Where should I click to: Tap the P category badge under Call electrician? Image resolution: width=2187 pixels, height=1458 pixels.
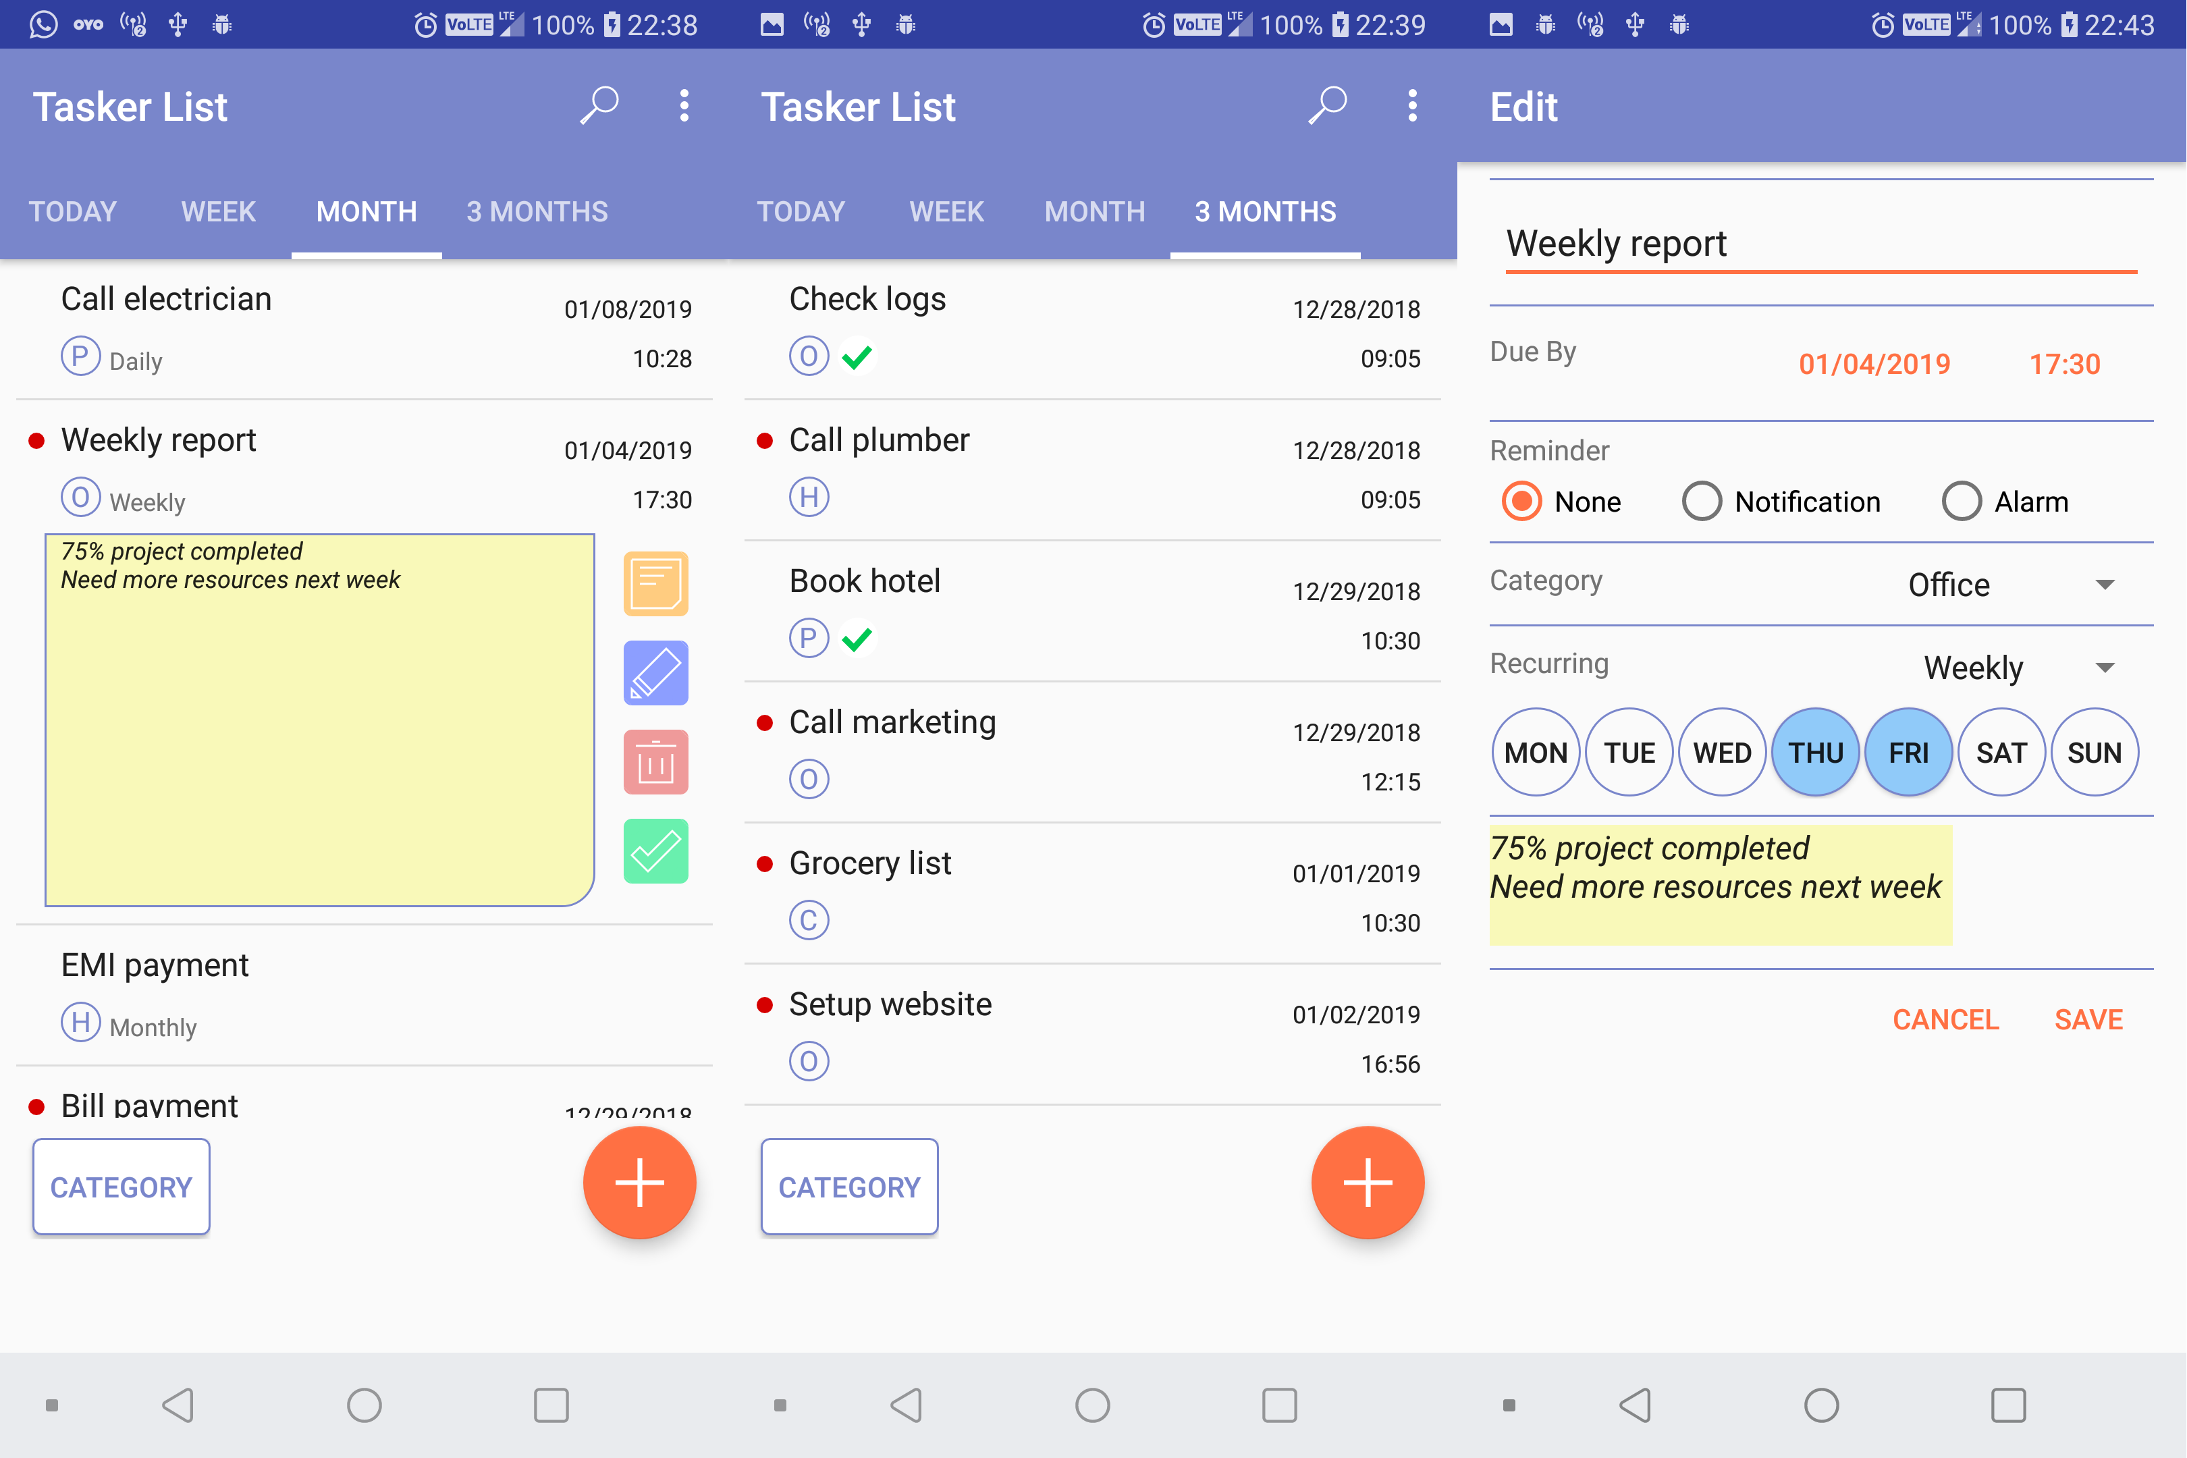click(81, 356)
